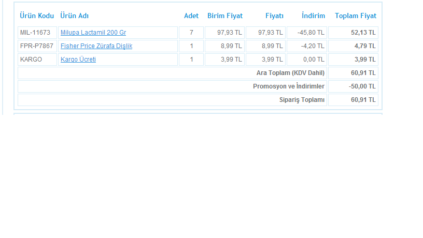This screenshot has width=423, height=238.
Task: Open the Fisher Price Zürafa Dişlik link
Action: (96, 46)
